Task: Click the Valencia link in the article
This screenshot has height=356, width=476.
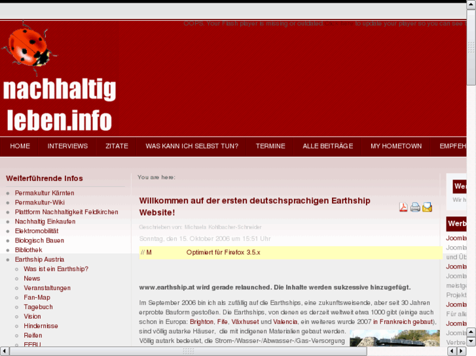Action: [x=285, y=322]
